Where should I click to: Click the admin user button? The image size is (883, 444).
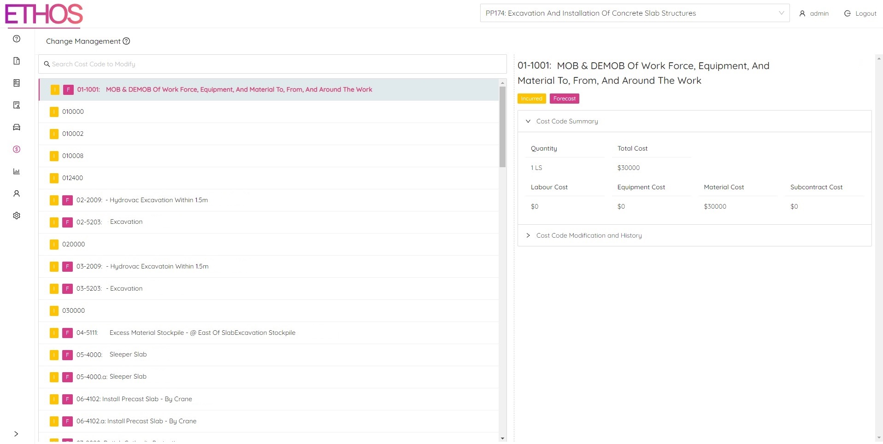(x=814, y=13)
